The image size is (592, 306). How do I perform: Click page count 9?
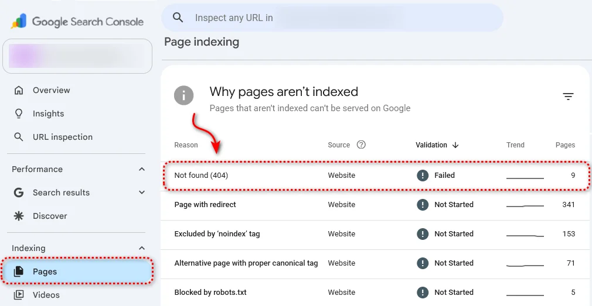tap(573, 176)
